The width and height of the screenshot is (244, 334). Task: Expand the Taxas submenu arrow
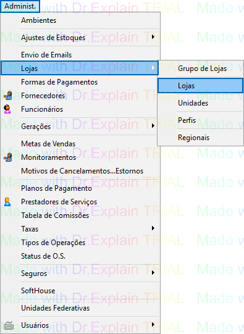pyautogui.click(x=153, y=228)
